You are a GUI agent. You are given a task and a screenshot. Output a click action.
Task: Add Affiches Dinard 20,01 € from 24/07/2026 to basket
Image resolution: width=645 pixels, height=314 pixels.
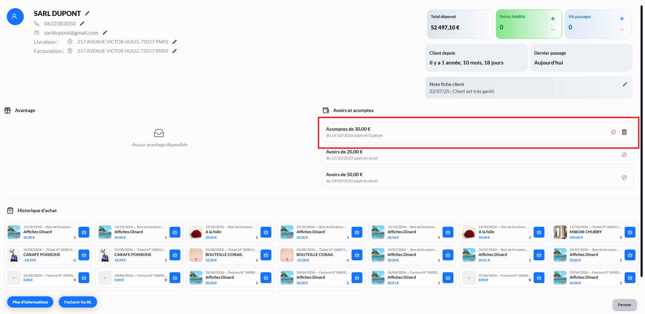coord(539,255)
